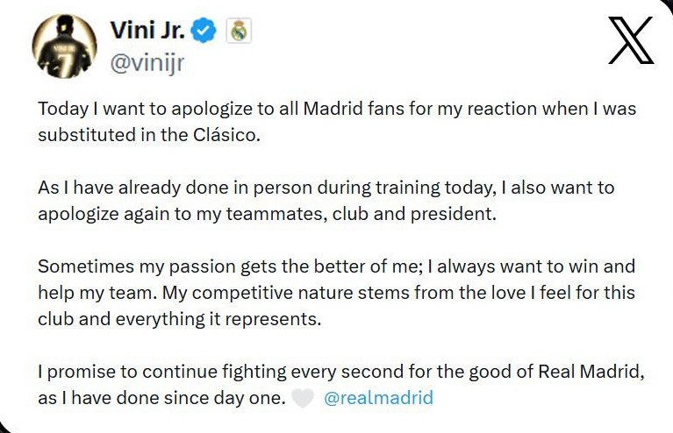The width and height of the screenshot is (673, 433).
Task: Click the line starting "club and everything"
Action: point(179,319)
